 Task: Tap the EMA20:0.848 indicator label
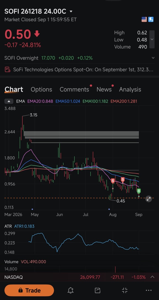(40, 101)
